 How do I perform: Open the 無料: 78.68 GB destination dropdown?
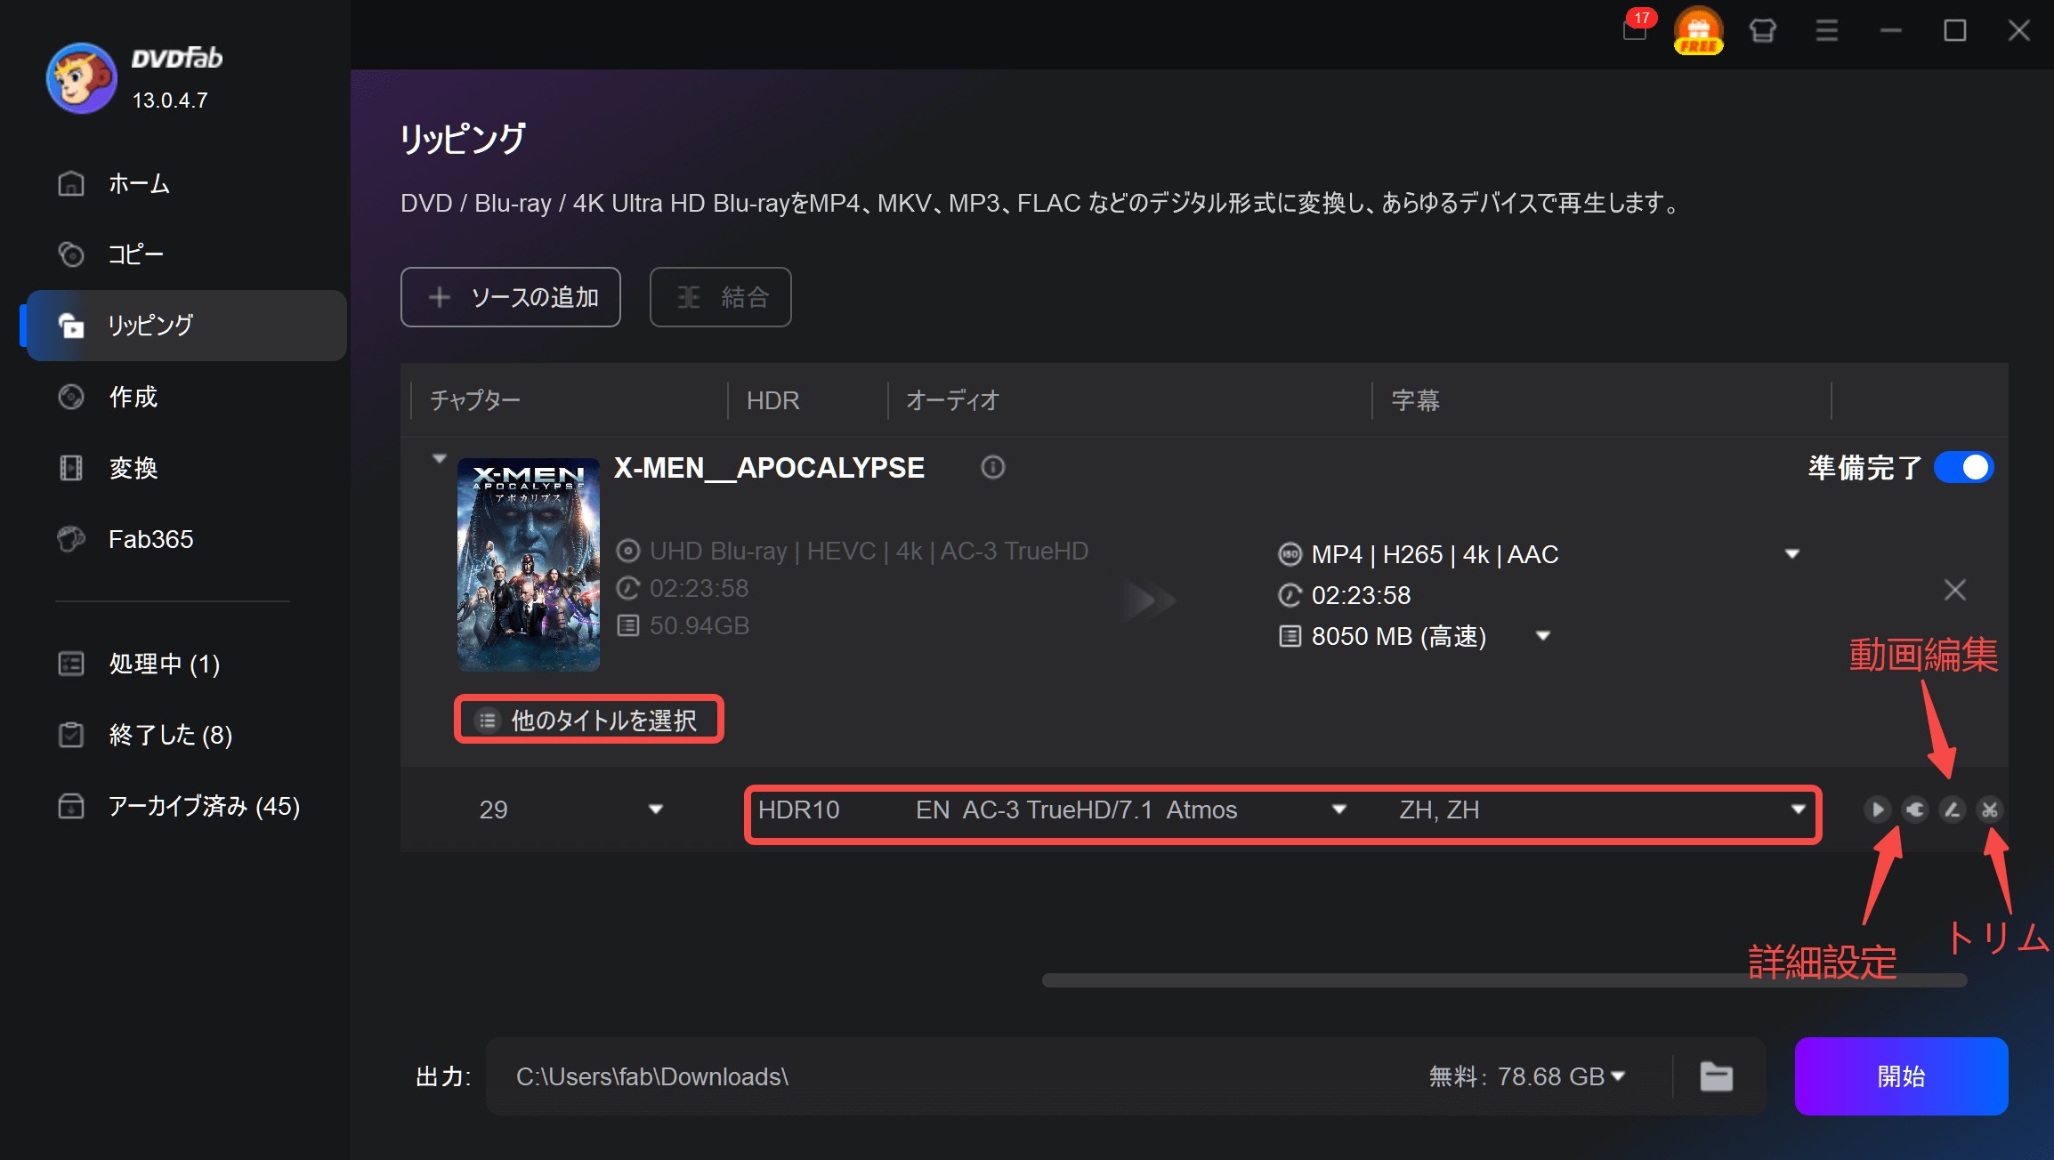point(1618,1076)
